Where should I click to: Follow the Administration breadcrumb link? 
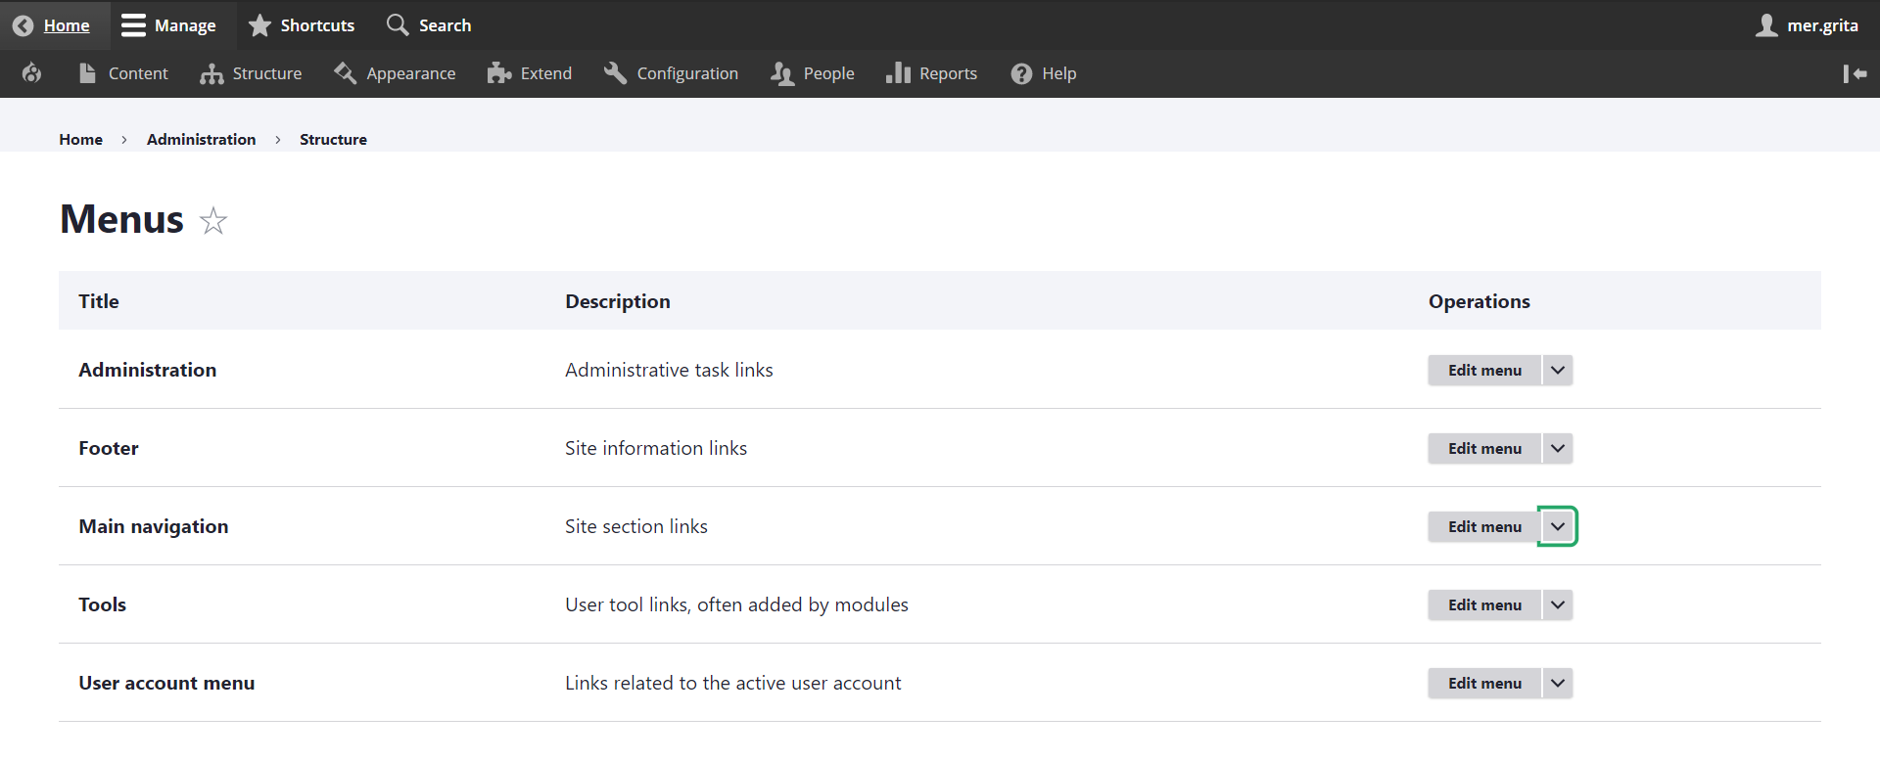point(201,139)
